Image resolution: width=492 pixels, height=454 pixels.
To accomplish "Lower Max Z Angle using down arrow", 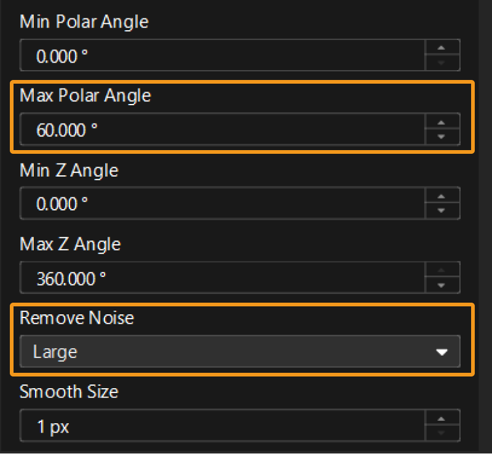I will [441, 285].
